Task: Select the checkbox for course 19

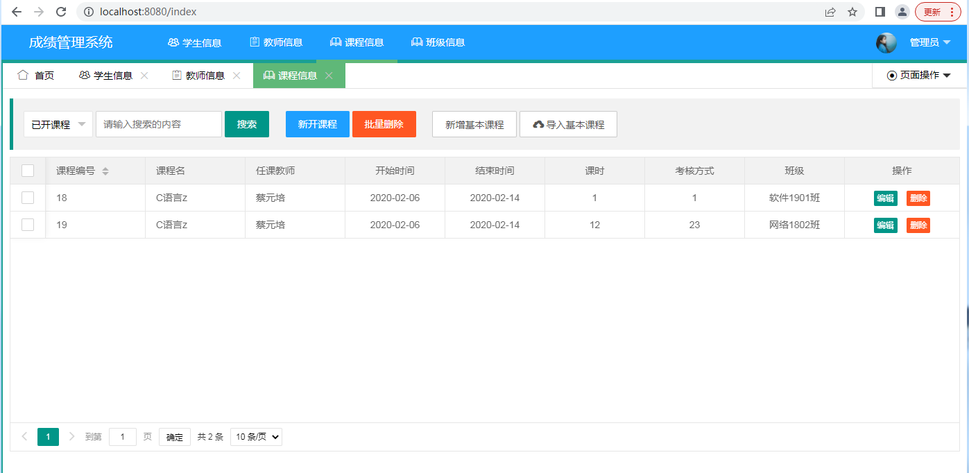Action: point(28,225)
